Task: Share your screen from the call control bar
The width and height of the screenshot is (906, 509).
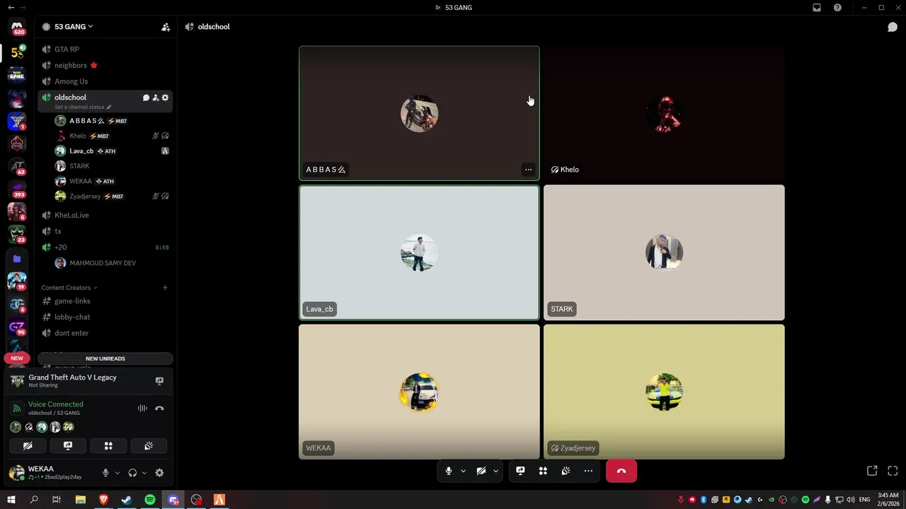Action: [x=520, y=471]
